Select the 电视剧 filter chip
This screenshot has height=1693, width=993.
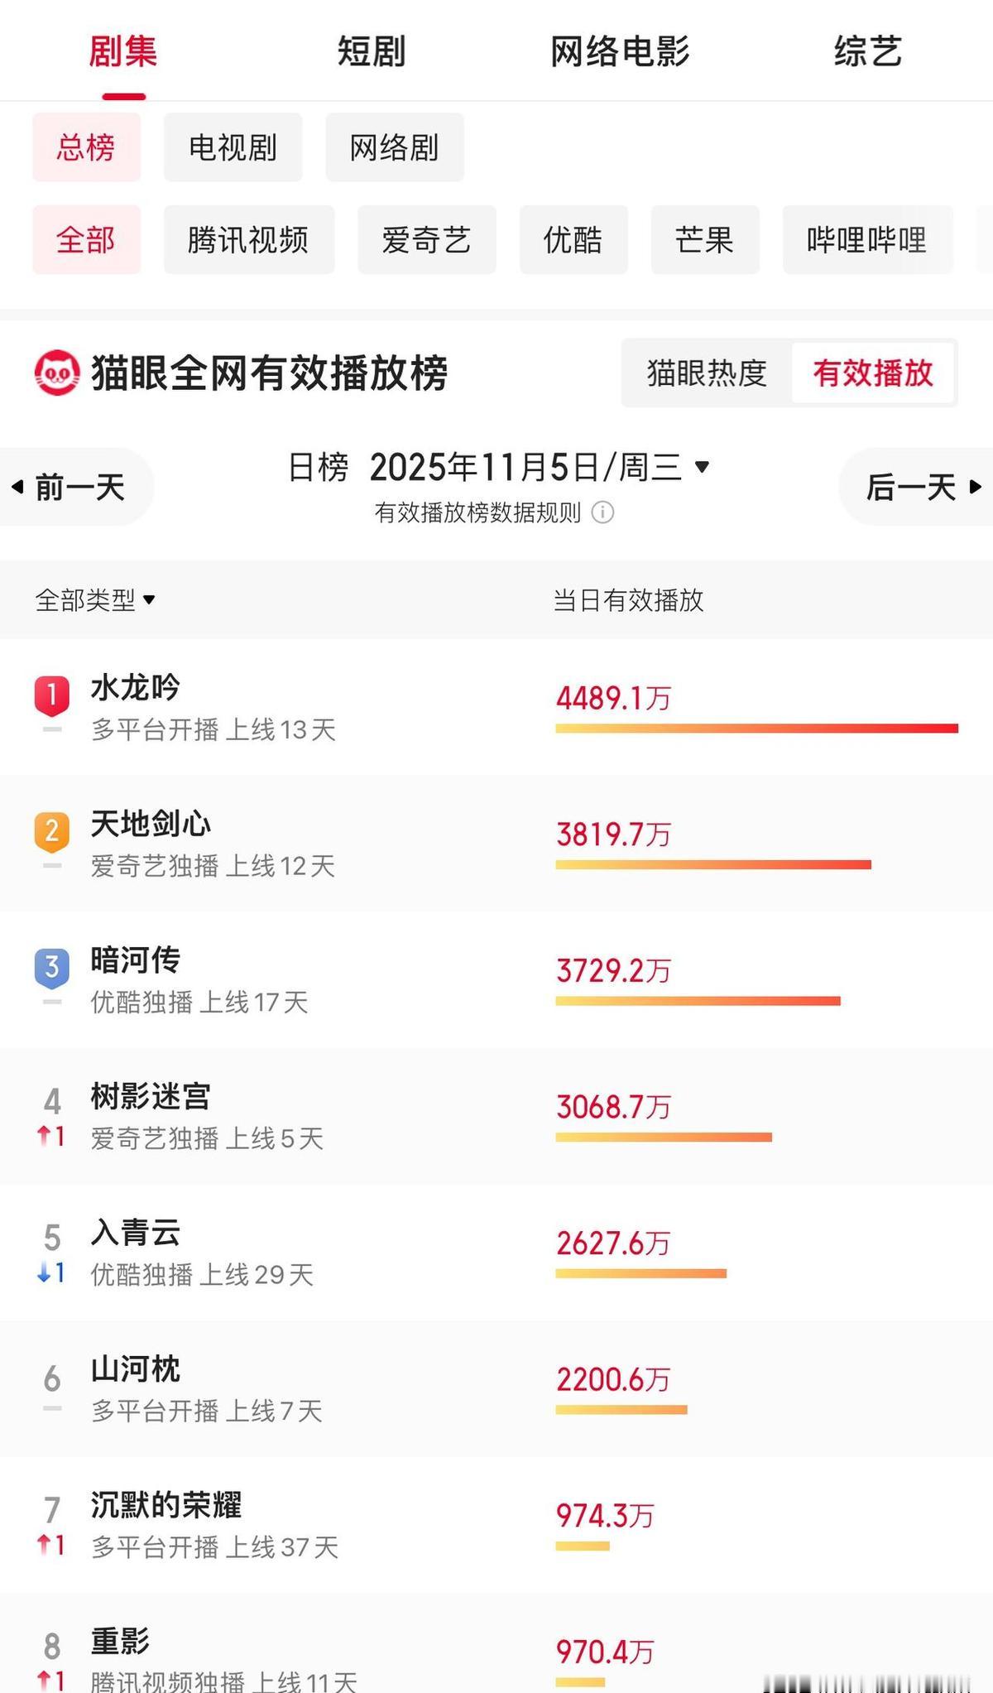tap(233, 148)
